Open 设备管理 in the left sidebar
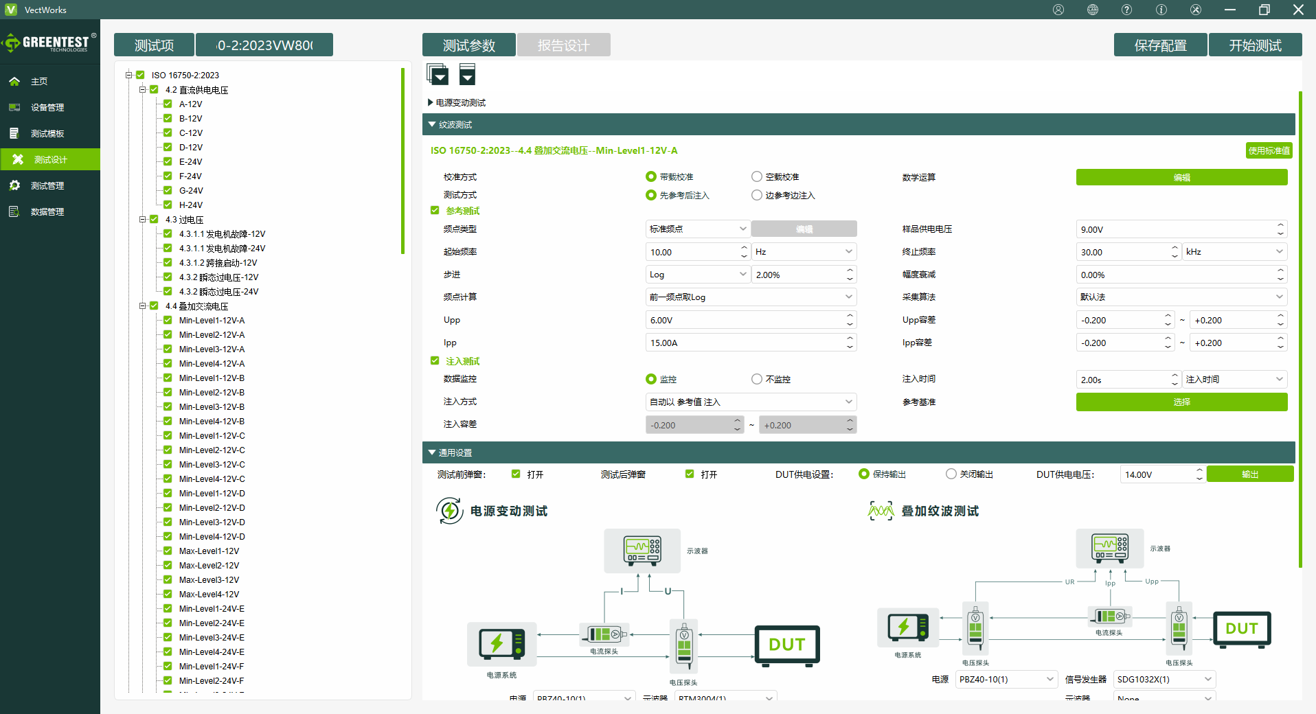 pyautogui.click(x=47, y=108)
